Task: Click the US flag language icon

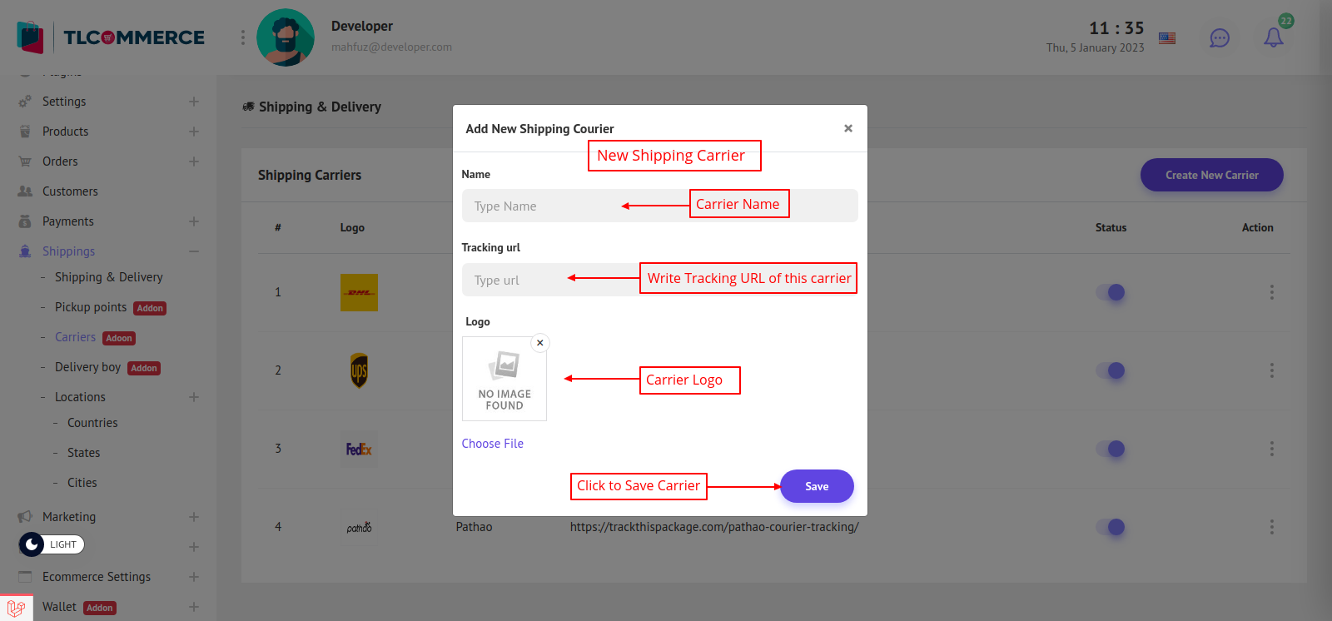Action: [1167, 38]
